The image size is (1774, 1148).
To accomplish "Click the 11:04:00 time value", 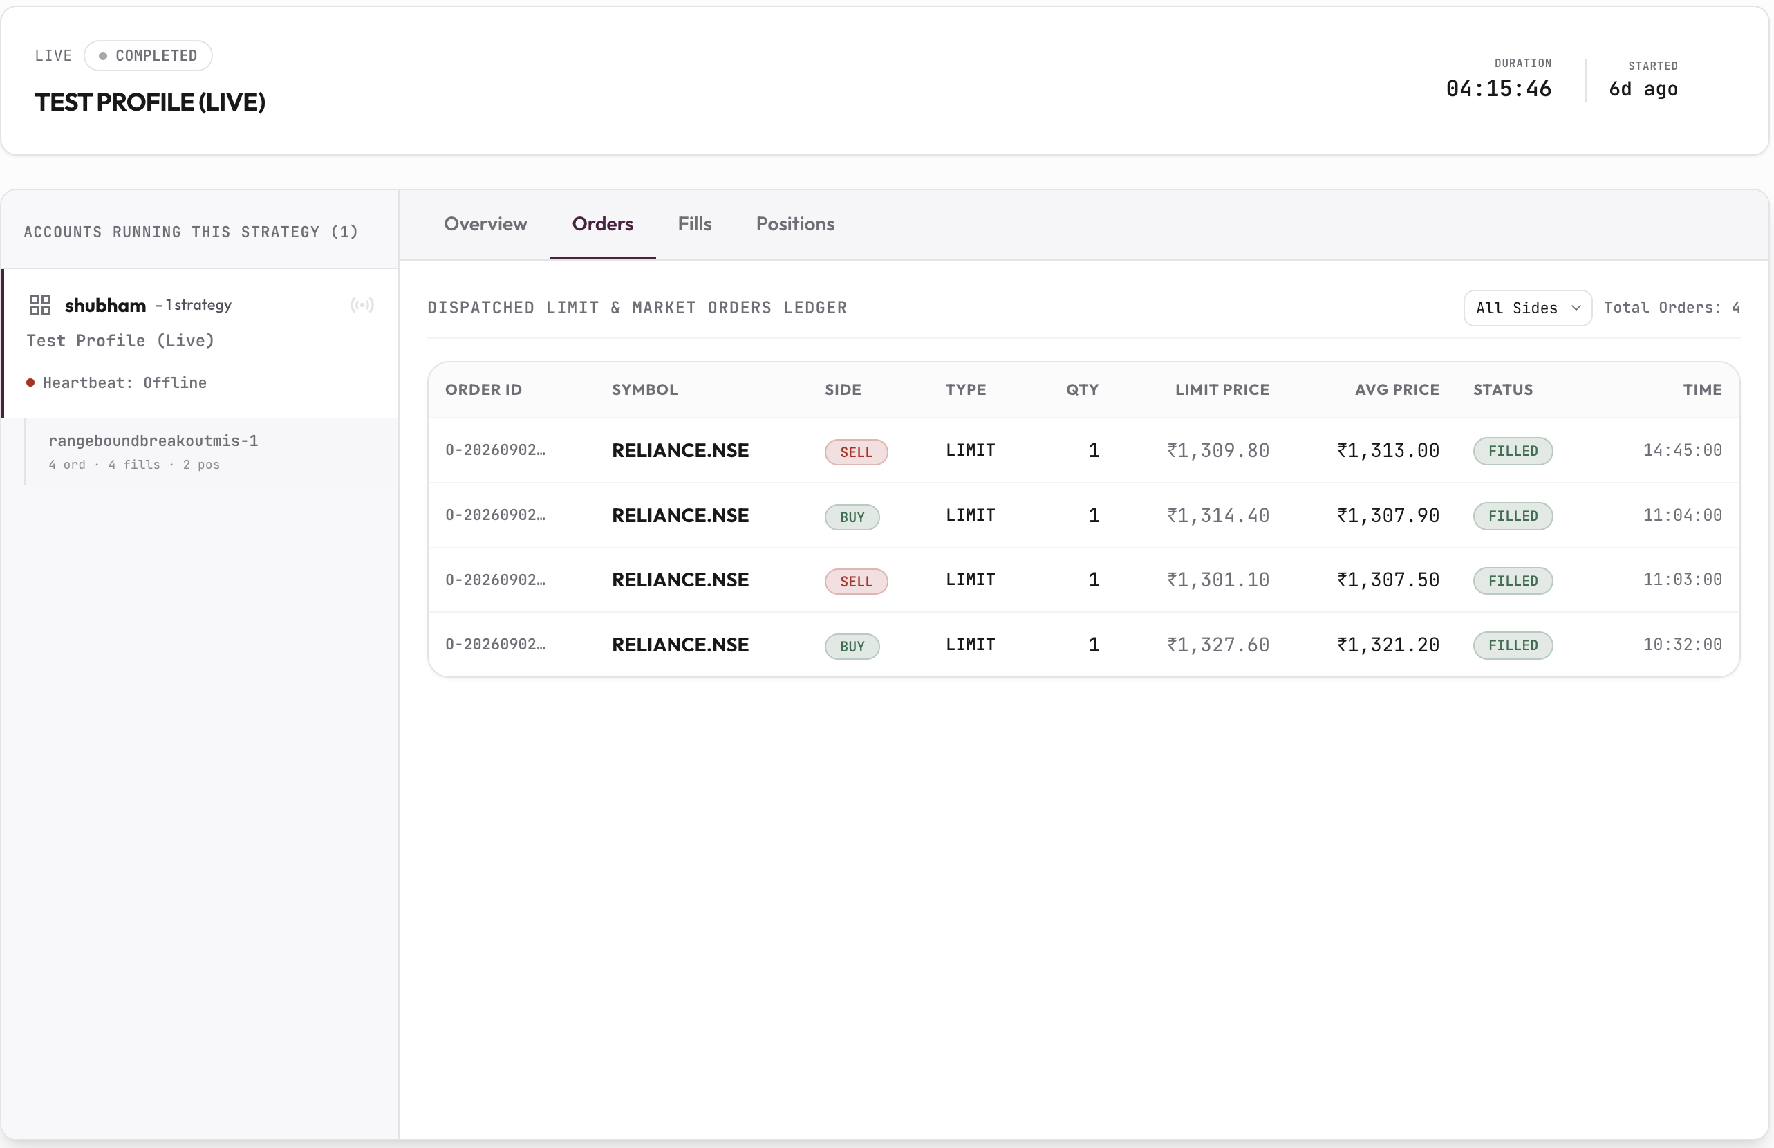I will [x=1682, y=515].
